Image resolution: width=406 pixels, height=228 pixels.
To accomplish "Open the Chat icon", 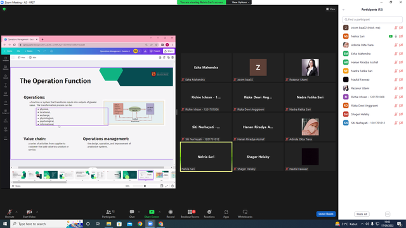I will tap(132, 213).
